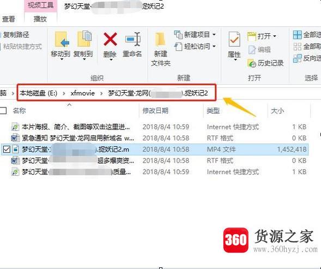
Task: Click Copy path (复制路径) button
Action: [15, 35]
